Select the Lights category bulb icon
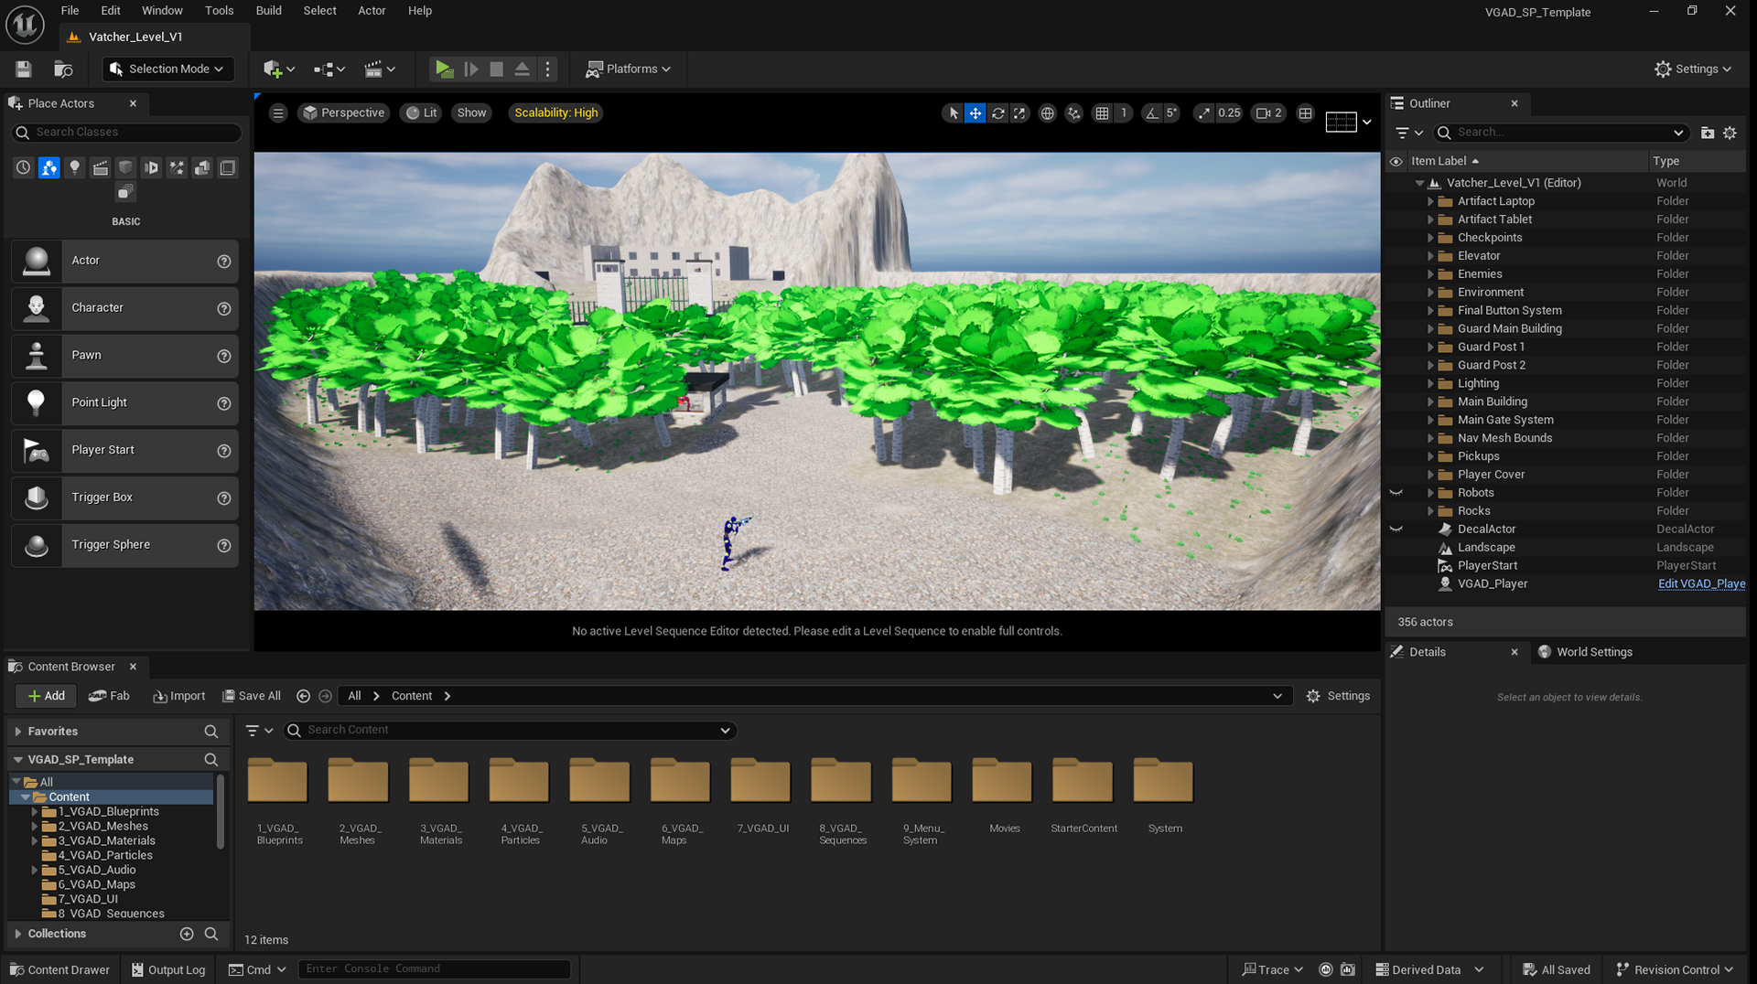The height and width of the screenshot is (984, 1757). (x=74, y=168)
